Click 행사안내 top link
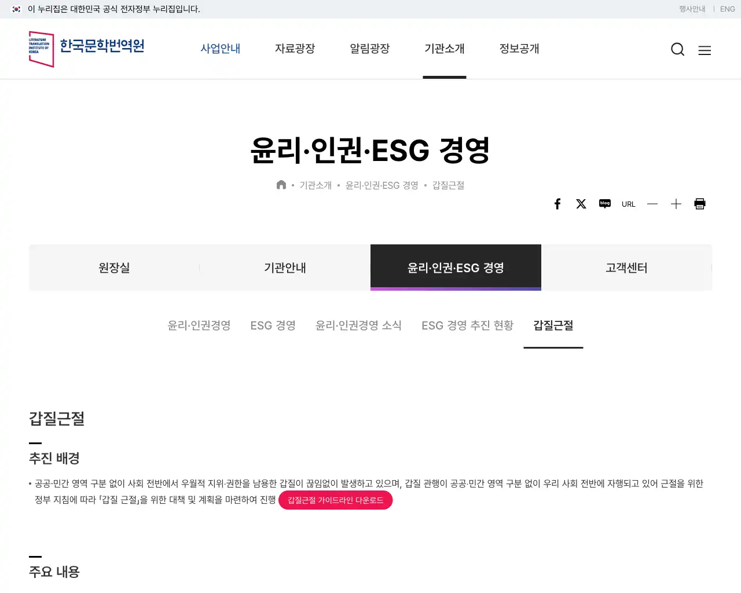 pos(692,9)
